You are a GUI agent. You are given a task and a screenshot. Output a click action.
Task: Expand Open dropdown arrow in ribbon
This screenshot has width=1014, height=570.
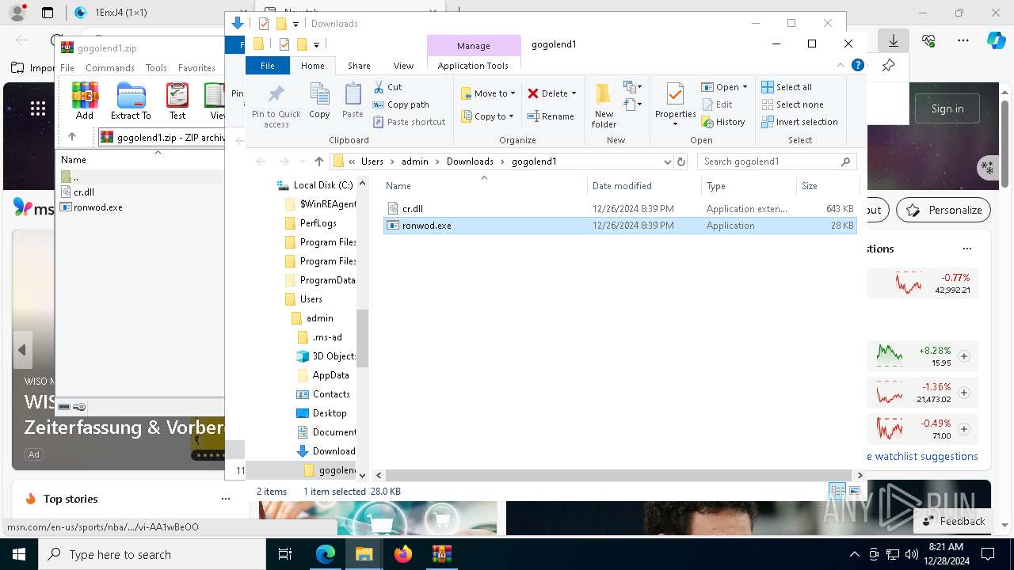pyautogui.click(x=745, y=87)
